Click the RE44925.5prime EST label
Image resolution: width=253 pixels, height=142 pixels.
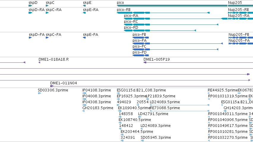[x=223, y=90]
